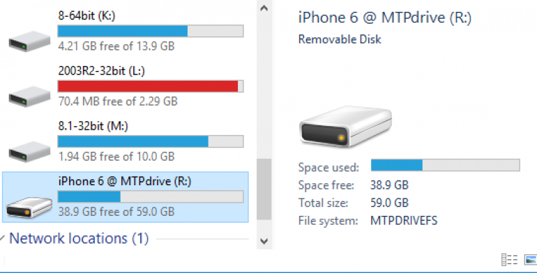The height and width of the screenshot is (273, 537).
Task: Switch to details view icon
Action: coord(509,260)
